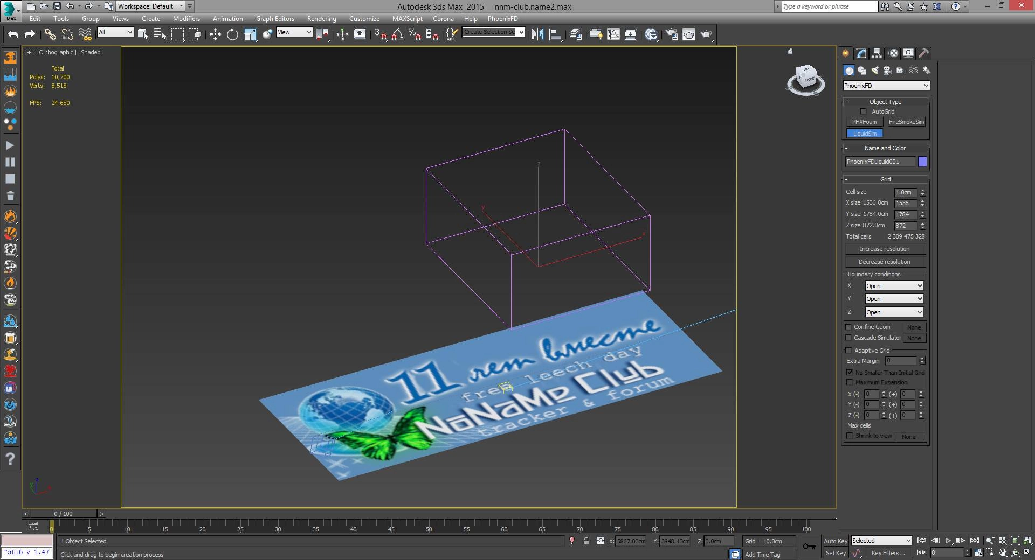Switch to the Modify command panel tab
This screenshot has height=560, width=1035.
click(x=861, y=53)
